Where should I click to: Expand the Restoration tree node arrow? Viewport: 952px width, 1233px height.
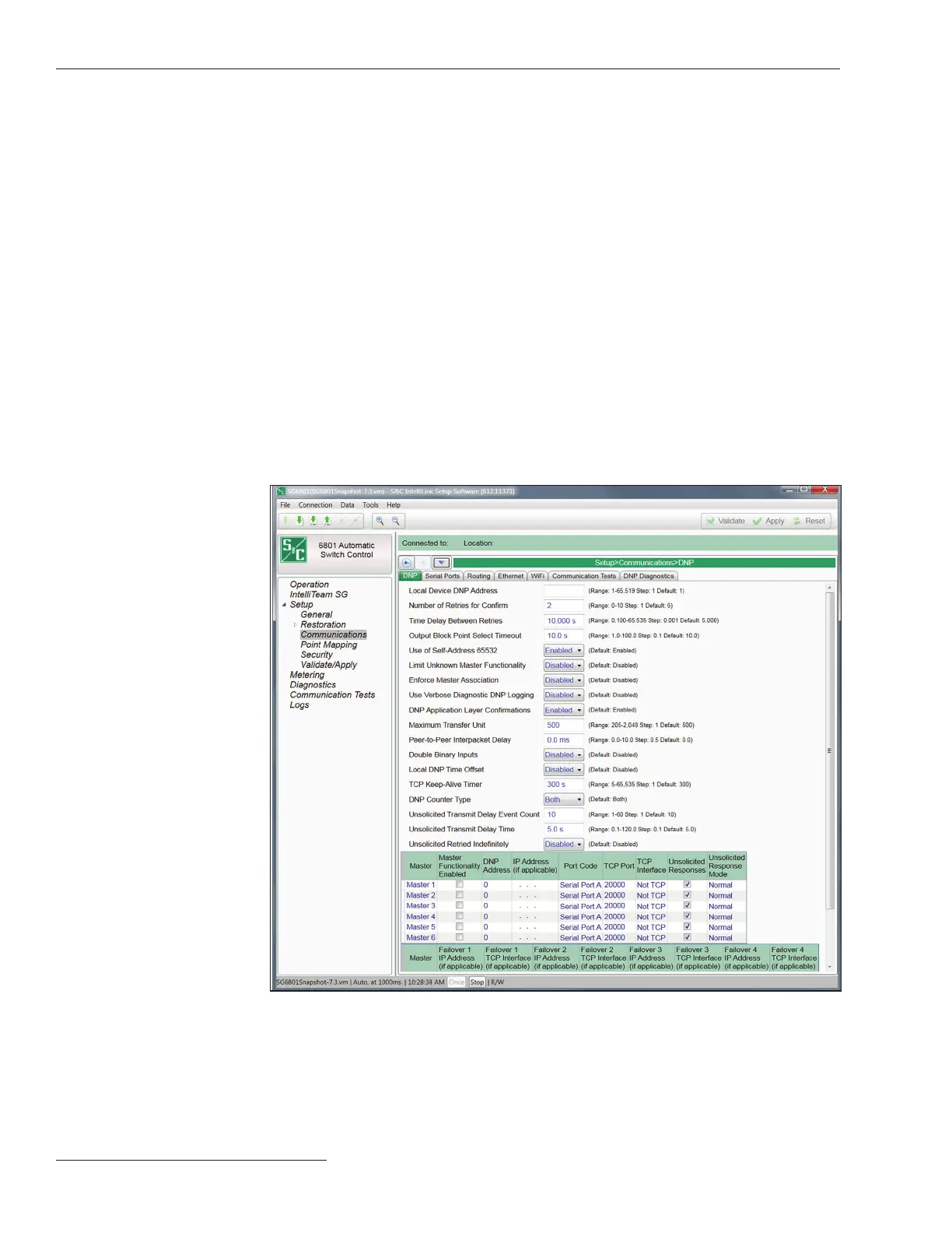point(295,625)
